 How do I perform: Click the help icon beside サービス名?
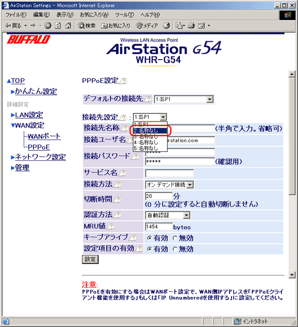[123, 173]
